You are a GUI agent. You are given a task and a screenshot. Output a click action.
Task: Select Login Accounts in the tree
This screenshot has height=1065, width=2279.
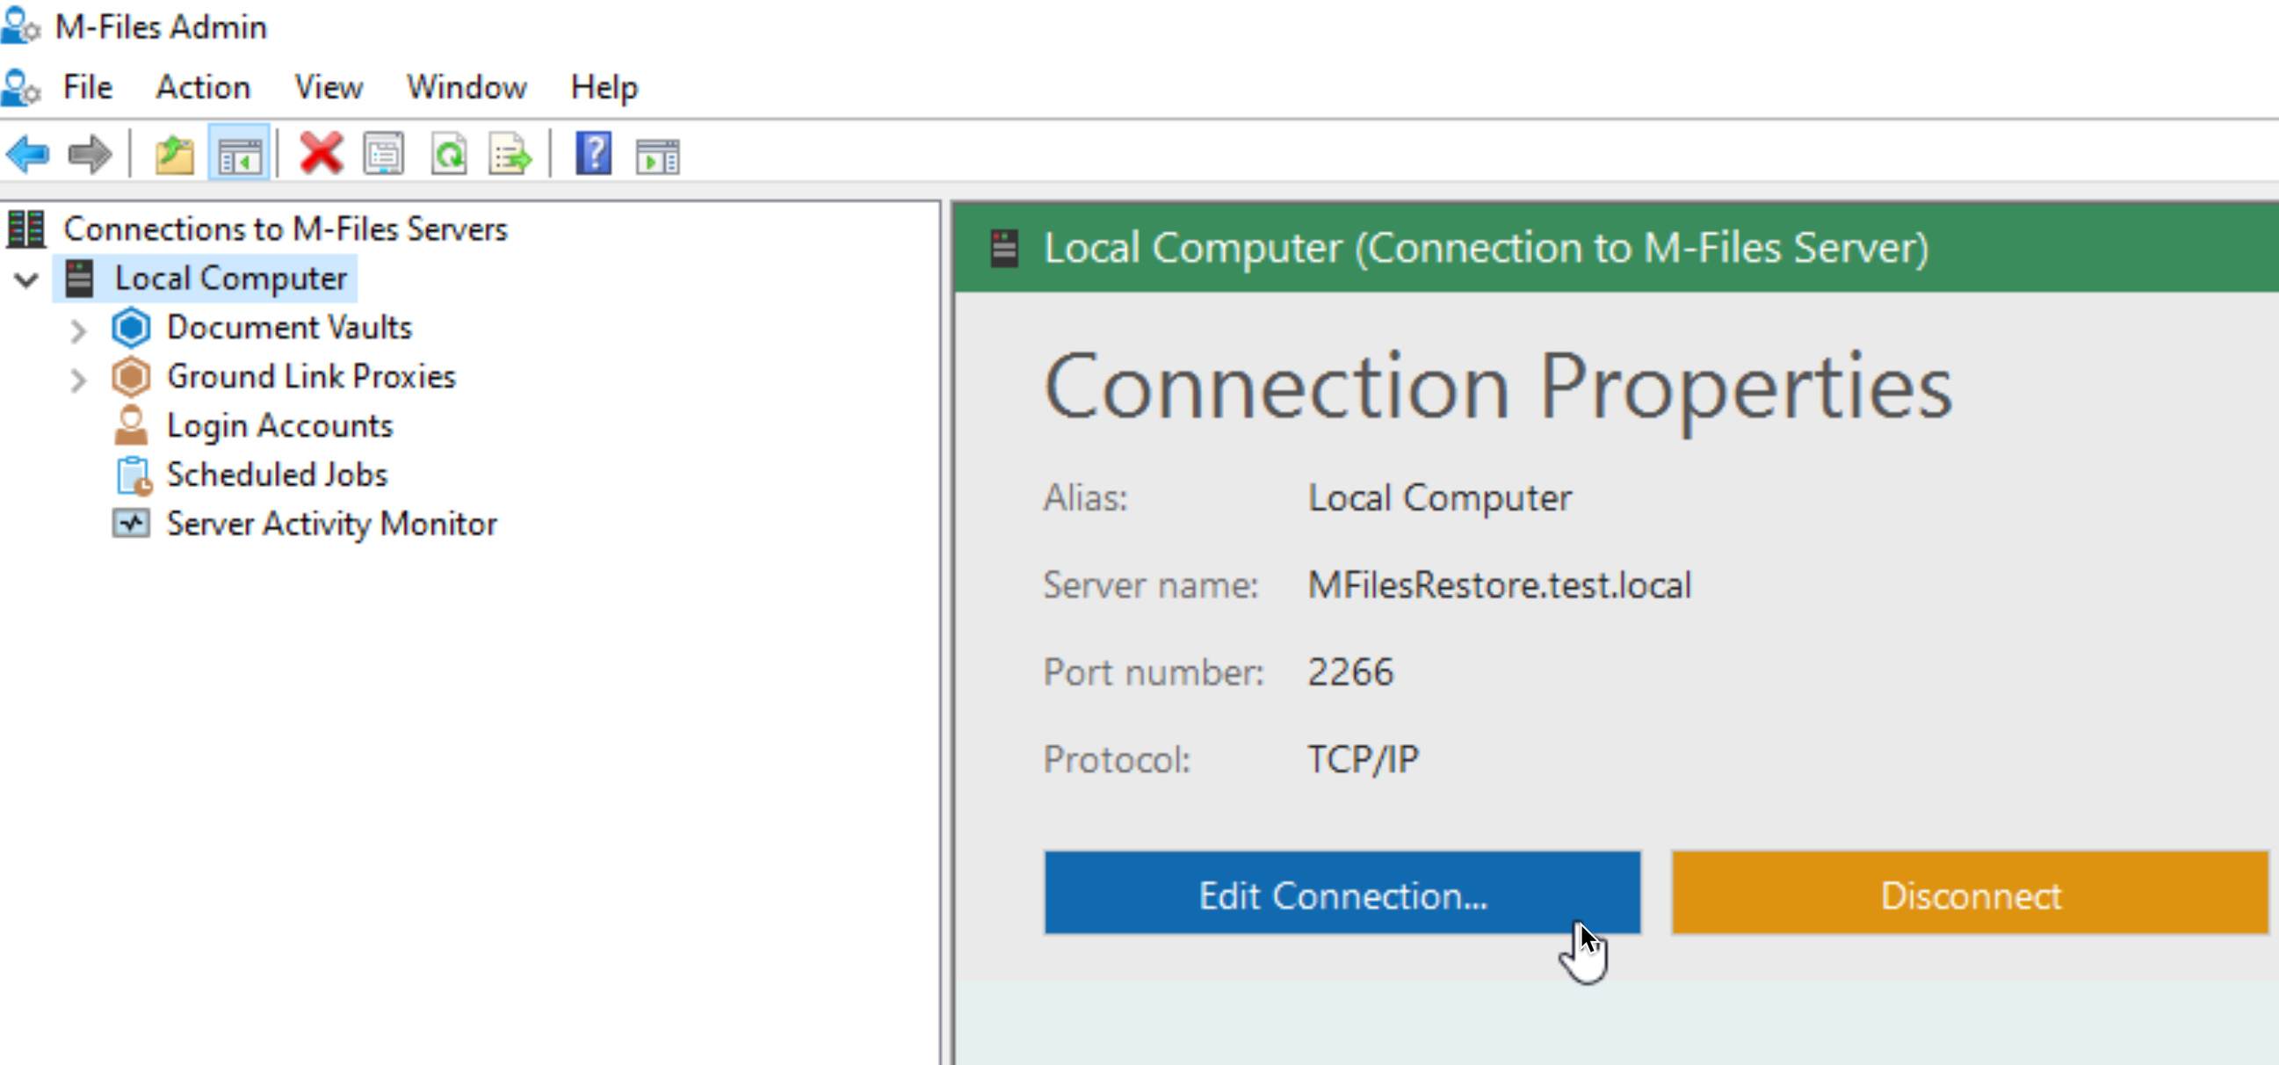pos(279,426)
